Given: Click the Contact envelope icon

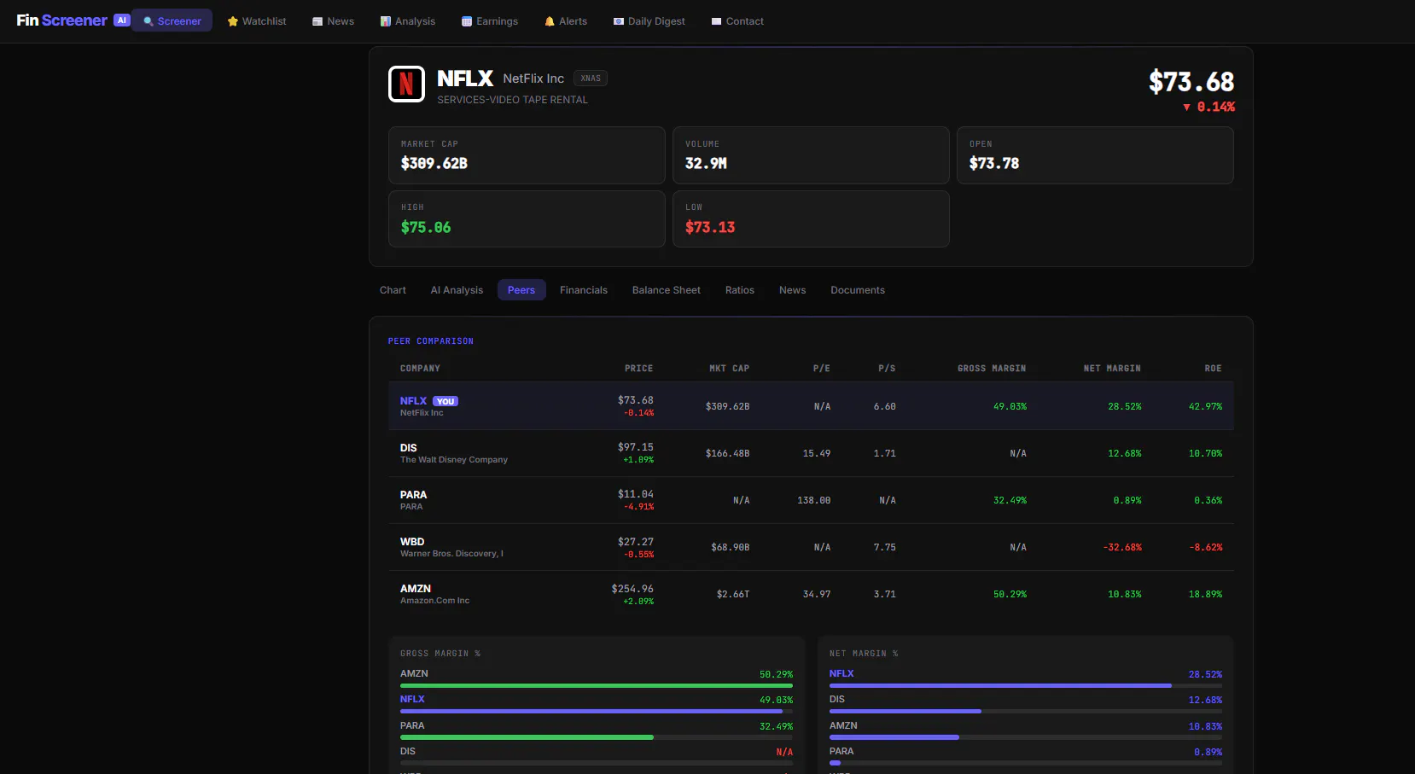Looking at the screenshot, I should coord(717,21).
